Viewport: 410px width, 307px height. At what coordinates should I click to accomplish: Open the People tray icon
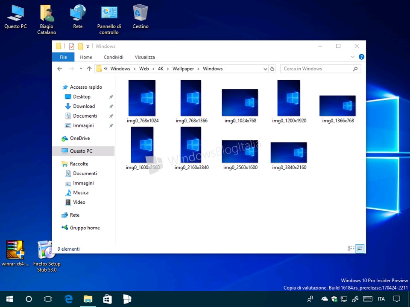pos(310,299)
